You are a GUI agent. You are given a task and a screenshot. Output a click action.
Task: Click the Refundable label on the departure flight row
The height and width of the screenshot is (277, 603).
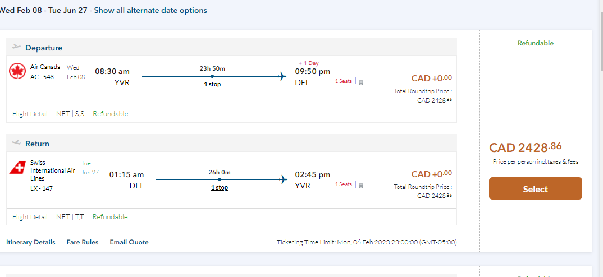[111, 114]
